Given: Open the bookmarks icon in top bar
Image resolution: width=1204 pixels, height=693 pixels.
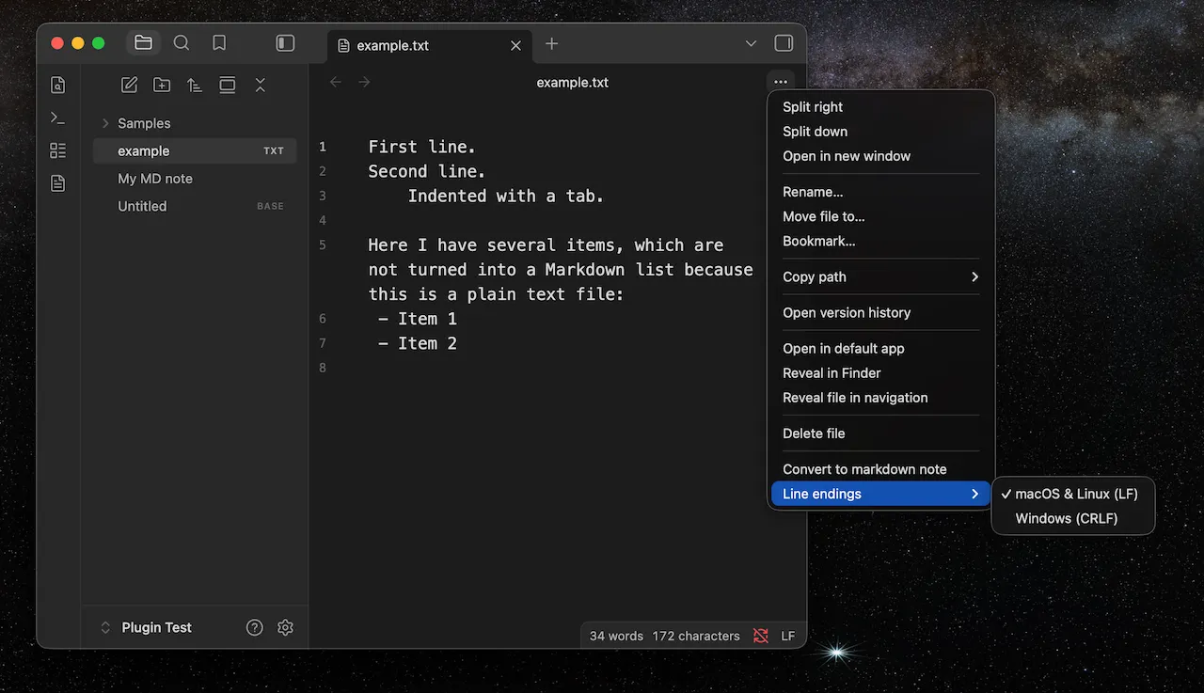Looking at the screenshot, I should click(x=219, y=43).
